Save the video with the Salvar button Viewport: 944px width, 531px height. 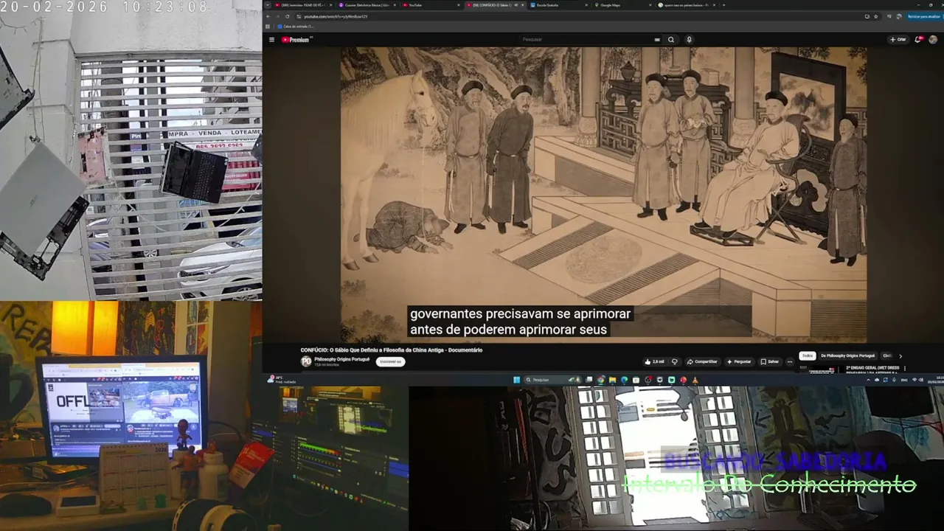769,361
